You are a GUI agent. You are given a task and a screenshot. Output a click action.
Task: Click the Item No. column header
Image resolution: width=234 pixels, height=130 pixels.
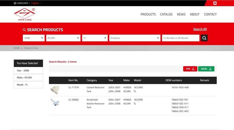pos(73,80)
